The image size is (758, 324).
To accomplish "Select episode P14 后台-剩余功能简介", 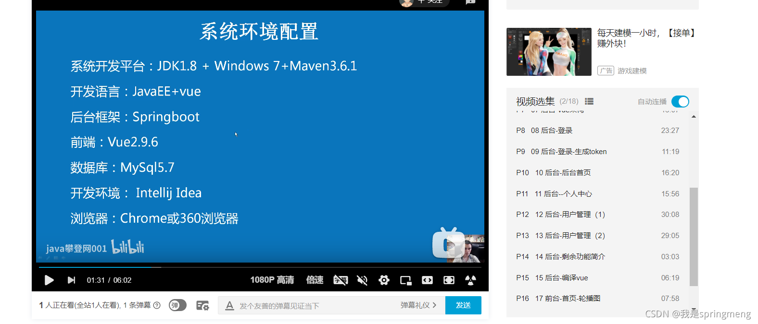I will pyautogui.click(x=570, y=257).
